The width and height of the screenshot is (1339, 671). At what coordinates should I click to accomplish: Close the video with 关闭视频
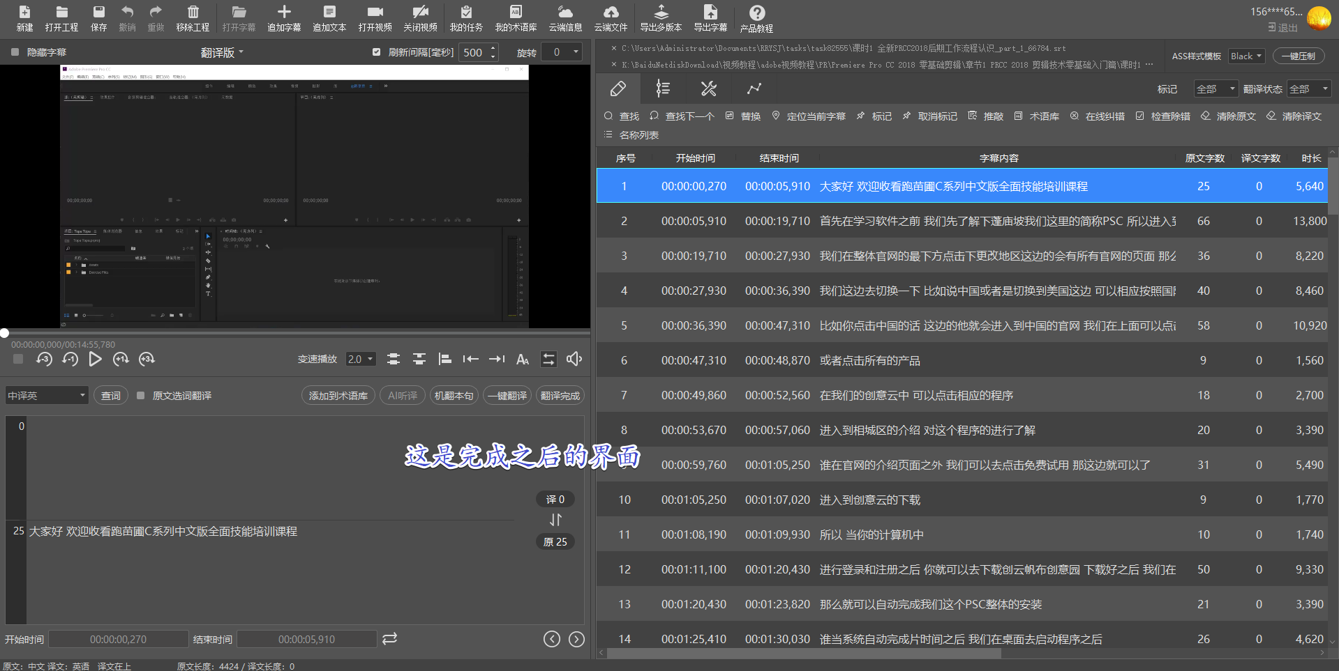click(x=420, y=19)
